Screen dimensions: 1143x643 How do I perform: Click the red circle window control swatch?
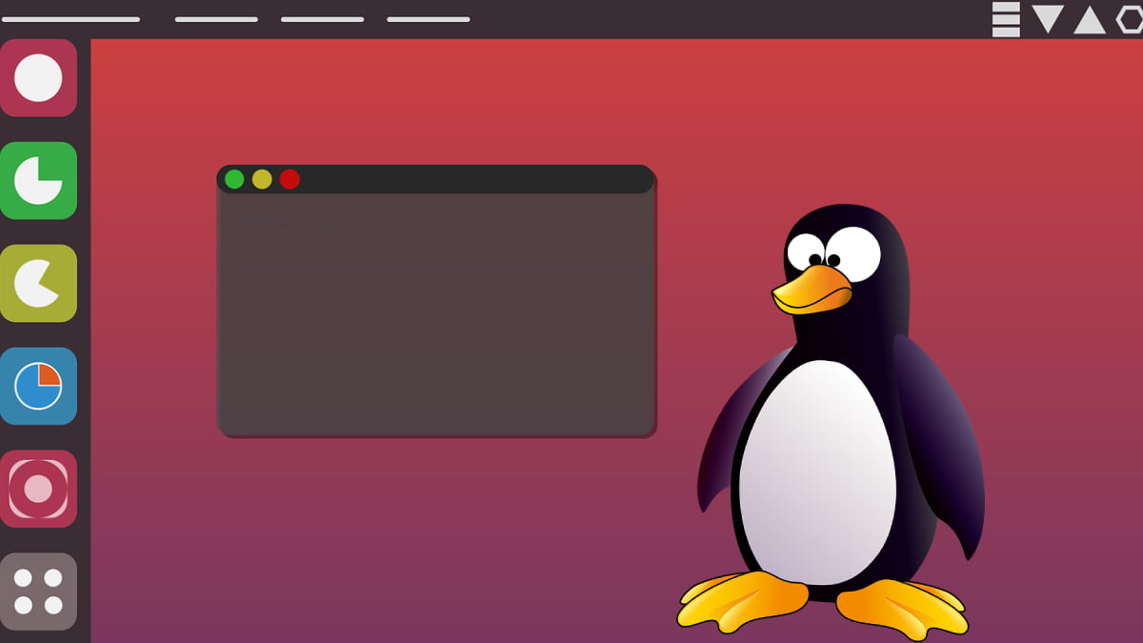click(289, 178)
